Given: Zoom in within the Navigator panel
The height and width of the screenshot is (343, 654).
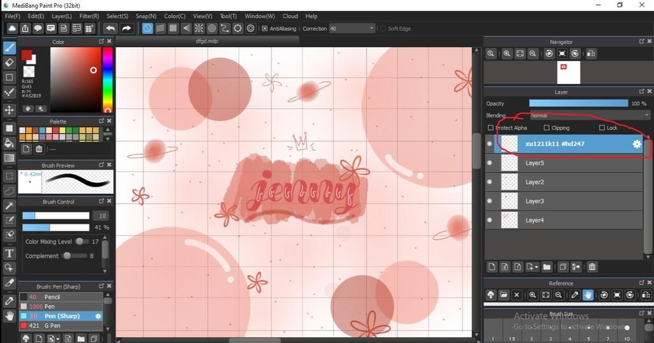Looking at the screenshot, I should point(506,54).
